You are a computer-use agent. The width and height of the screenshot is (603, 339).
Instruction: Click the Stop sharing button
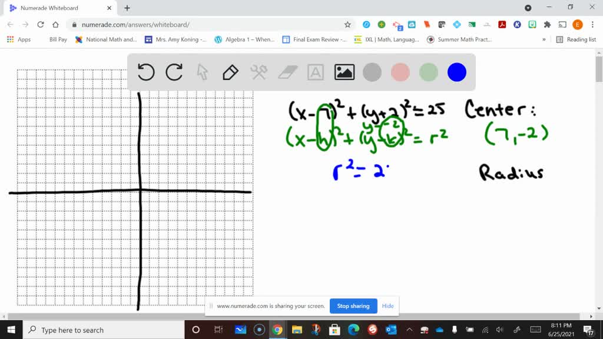pos(353,306)
